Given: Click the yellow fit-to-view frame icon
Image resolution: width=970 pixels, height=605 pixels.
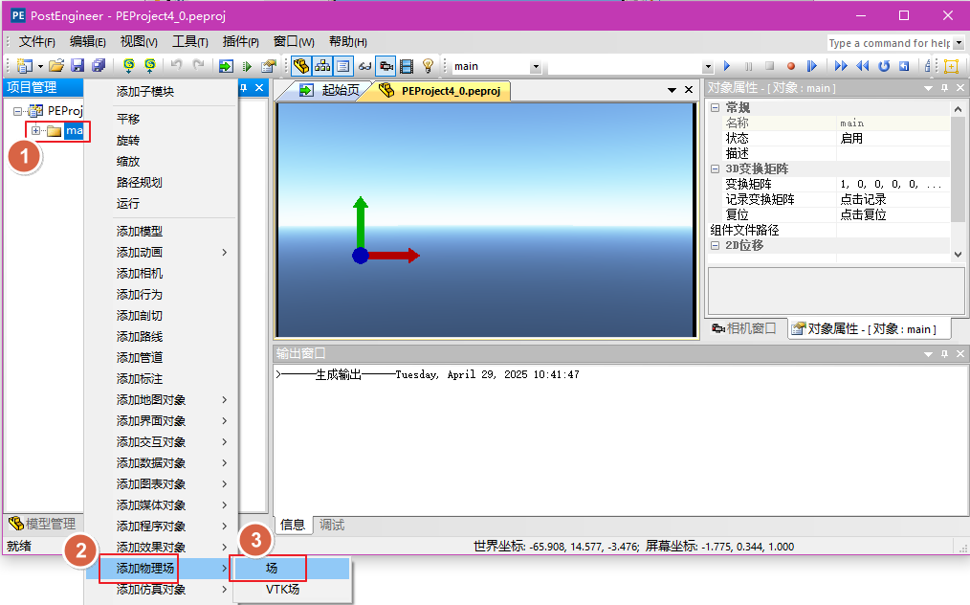Looking at the screenshot, I should [952, 66].
